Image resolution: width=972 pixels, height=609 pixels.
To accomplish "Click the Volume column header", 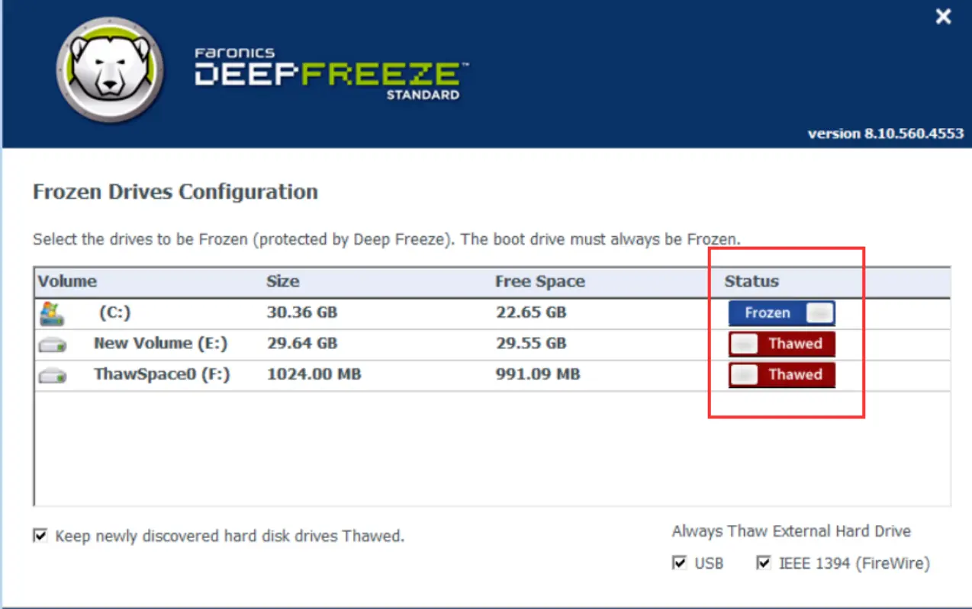I will pos(67,281).
